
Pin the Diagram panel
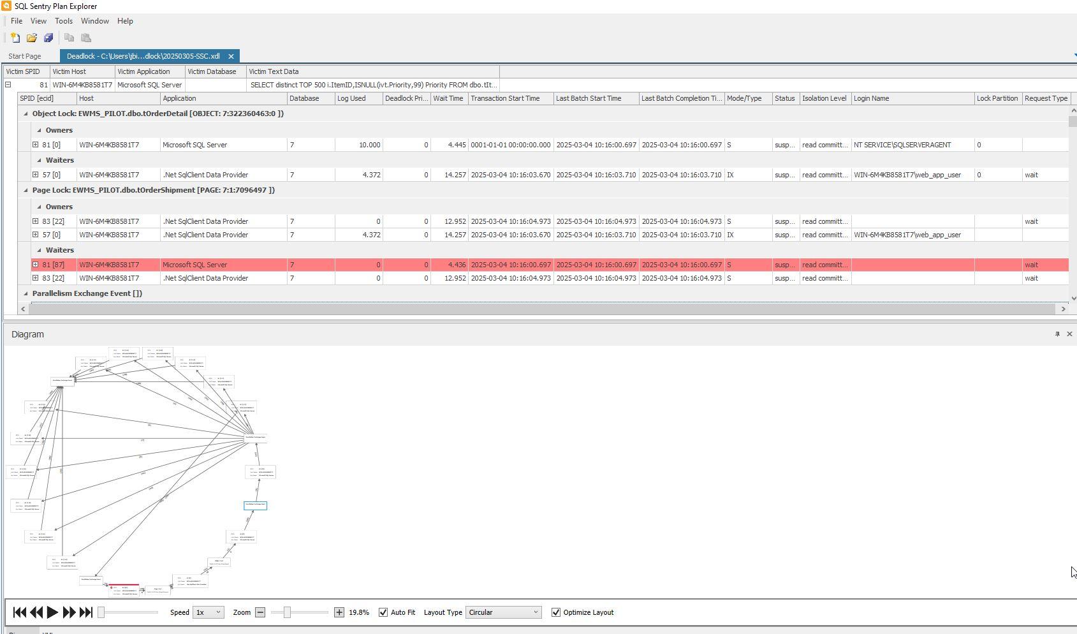(x=1057, y=334)
